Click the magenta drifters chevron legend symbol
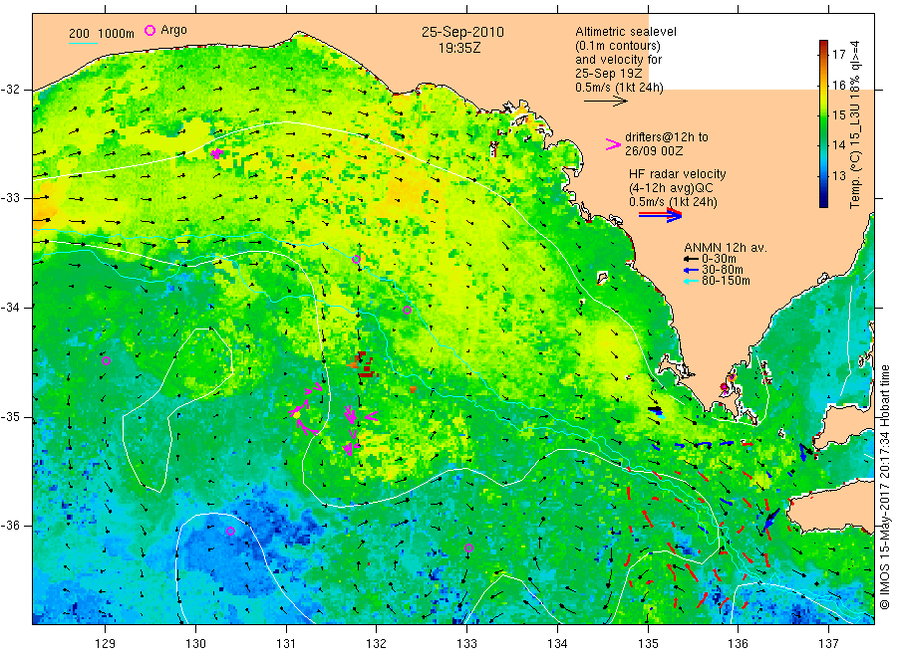 point(613,144)
